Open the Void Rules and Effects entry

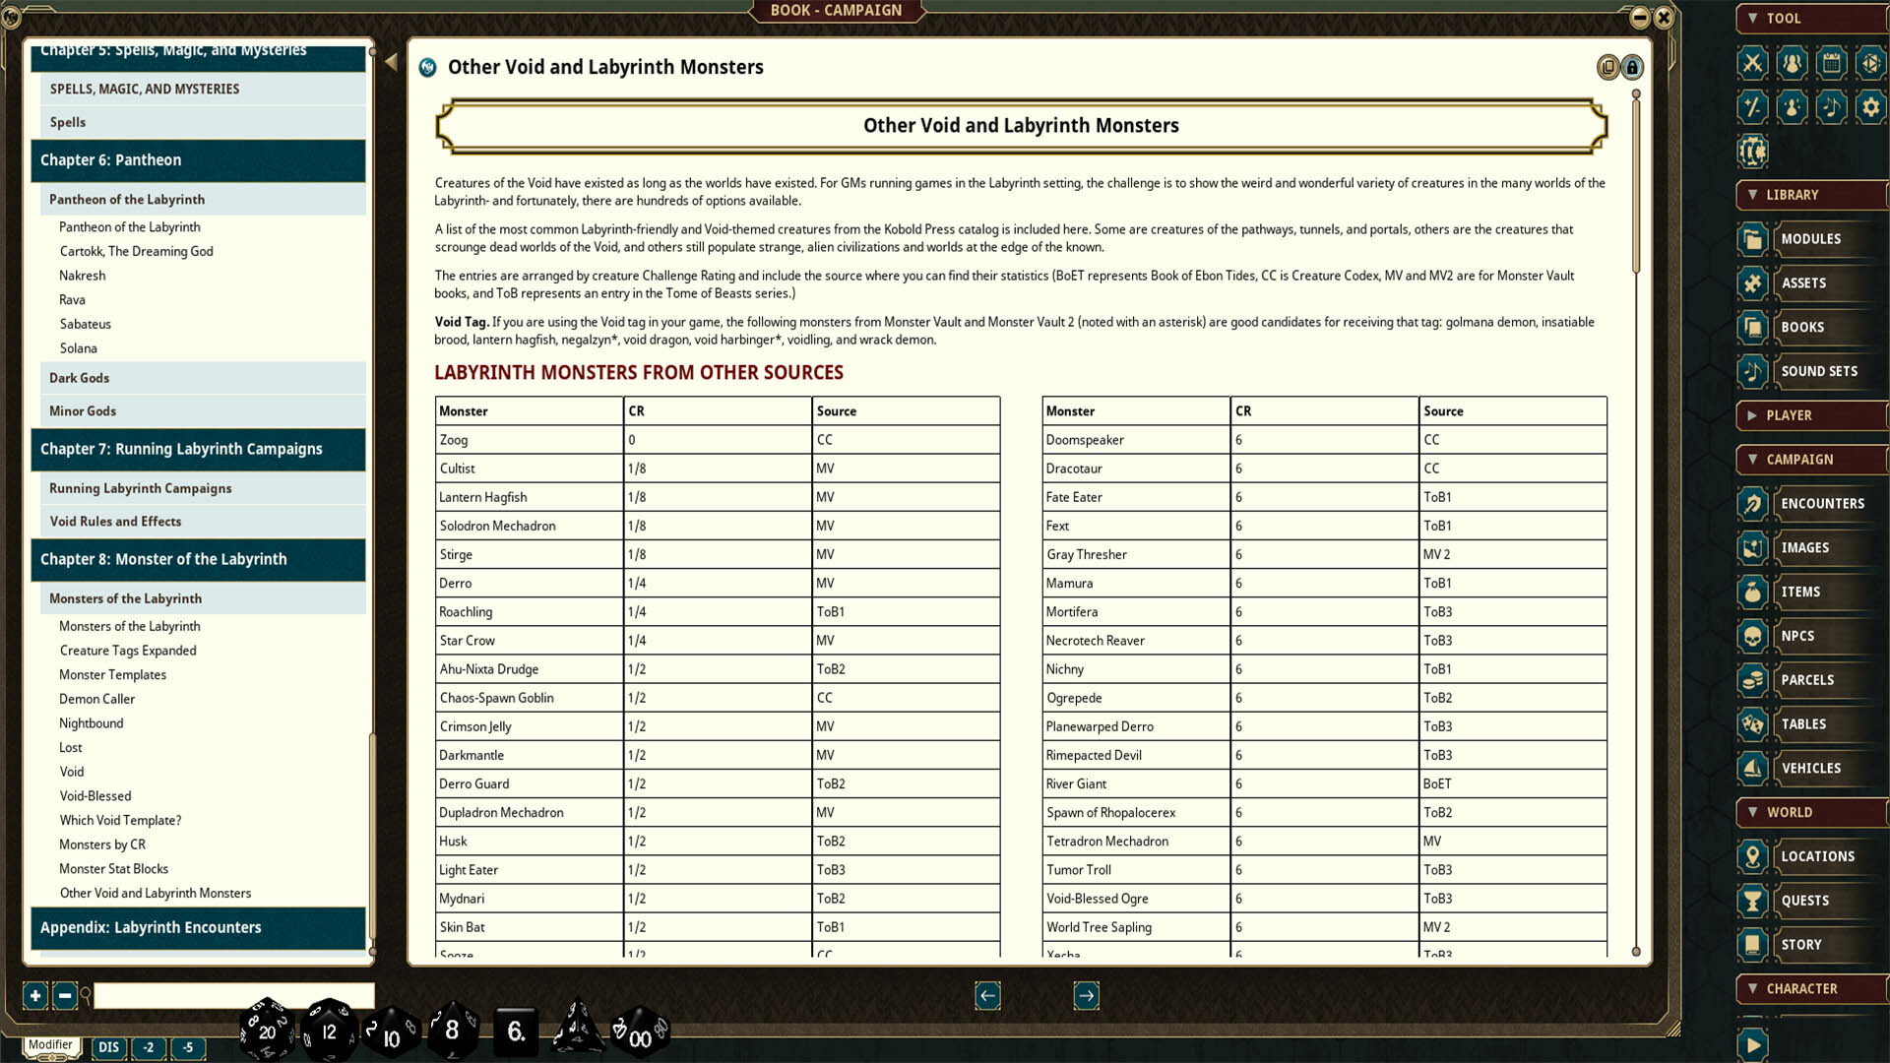coord(115,522)
